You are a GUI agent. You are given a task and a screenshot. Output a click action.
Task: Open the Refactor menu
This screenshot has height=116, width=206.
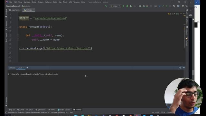tap(49, 2)
